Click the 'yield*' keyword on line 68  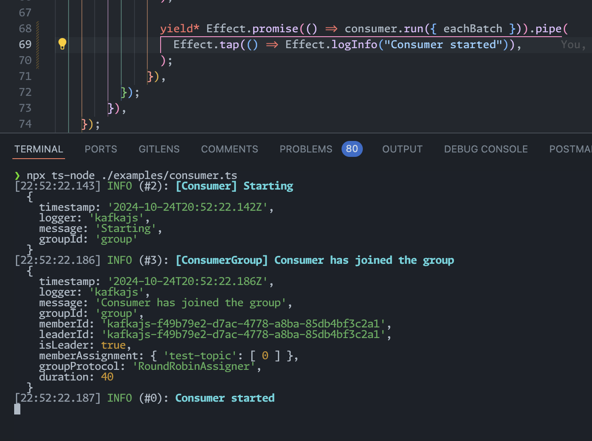pyautogui.click(x=180, y=29)
